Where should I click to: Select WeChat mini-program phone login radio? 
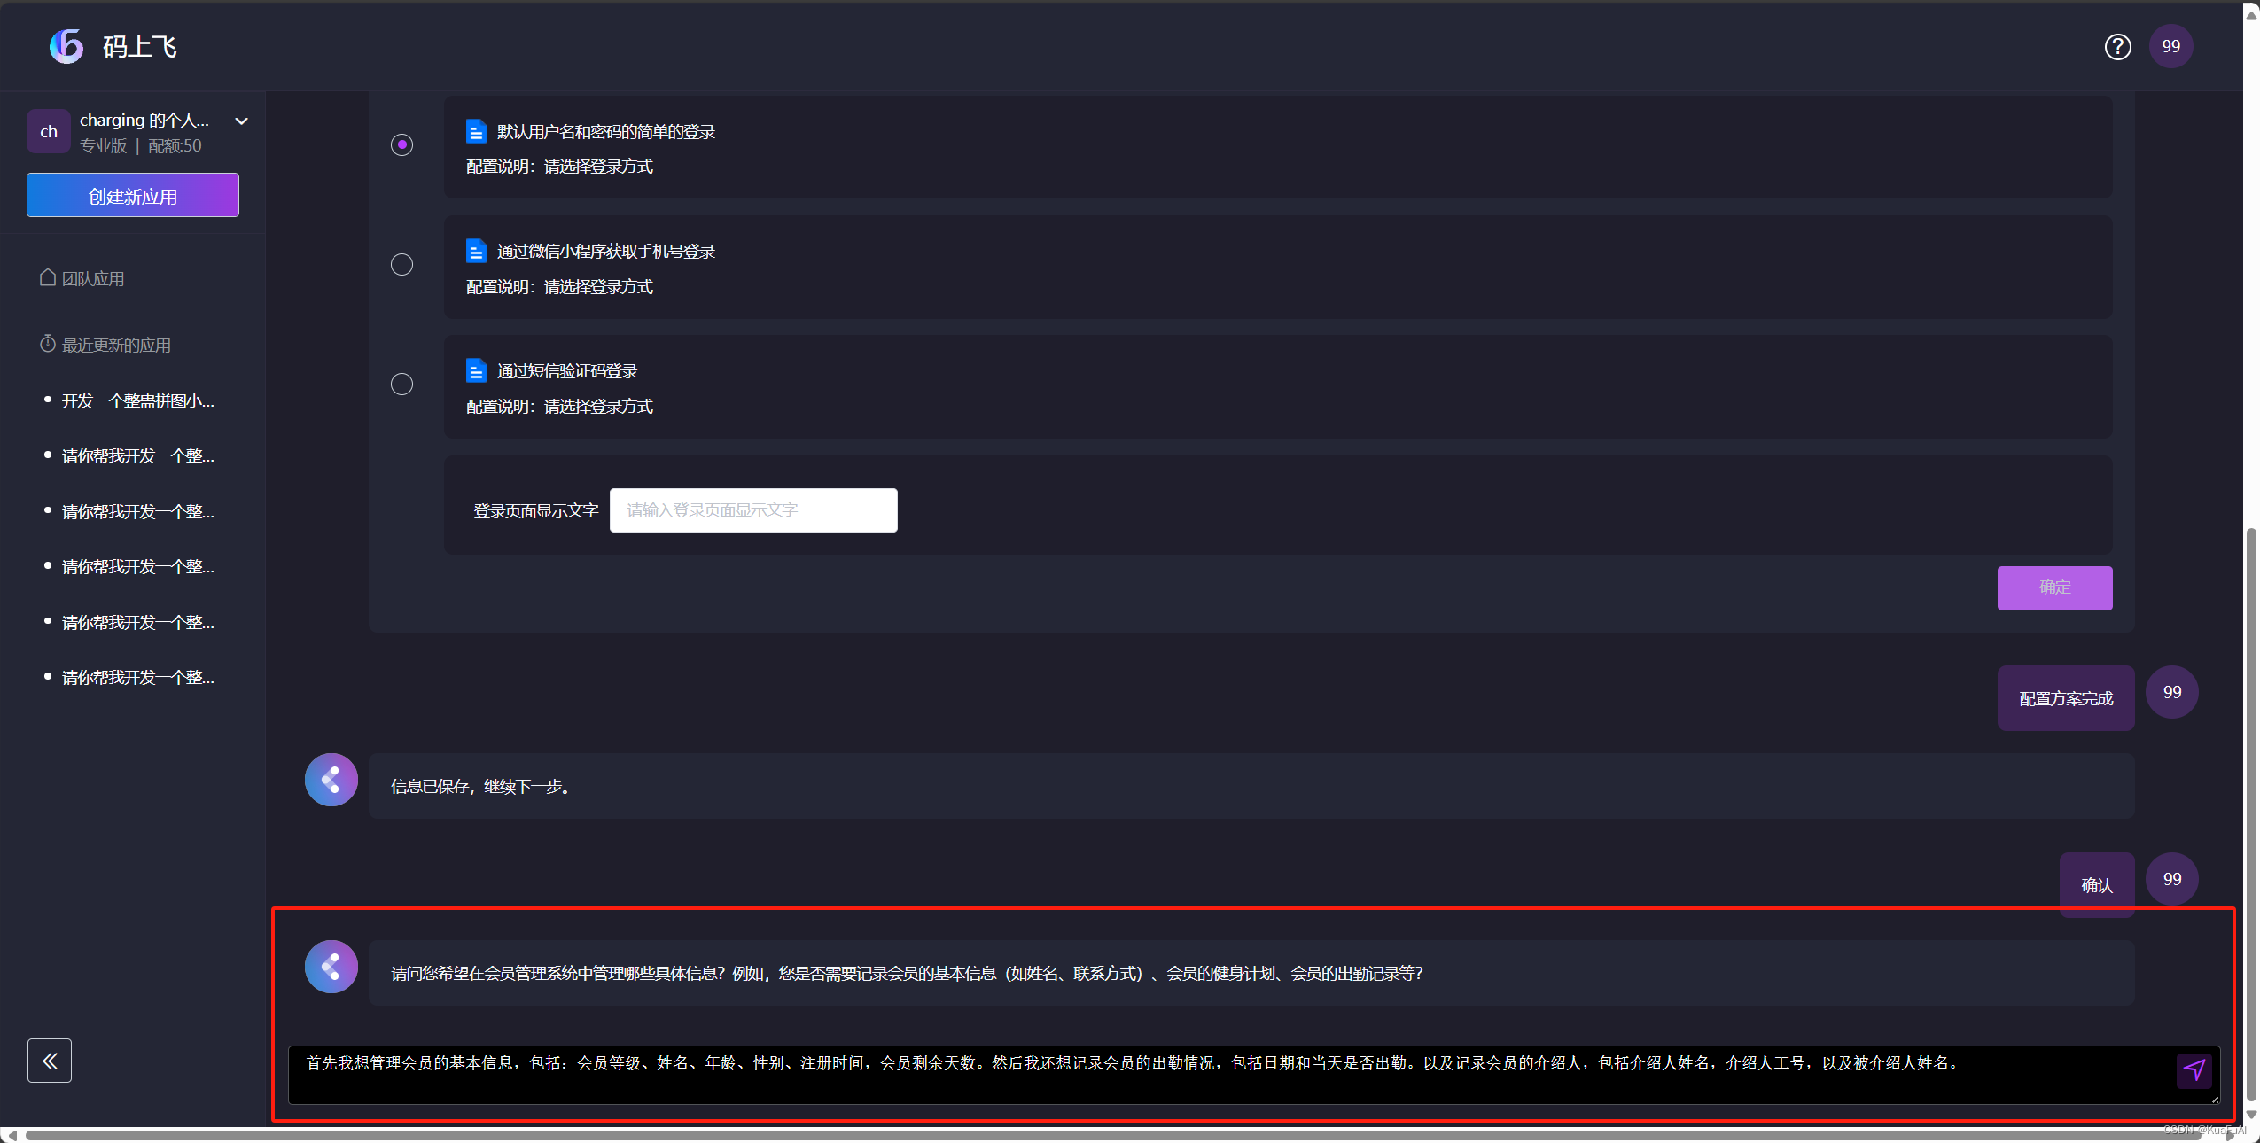401,264
